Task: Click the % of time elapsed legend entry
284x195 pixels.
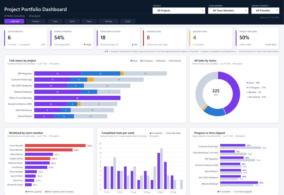Action: tap(242, 192)
